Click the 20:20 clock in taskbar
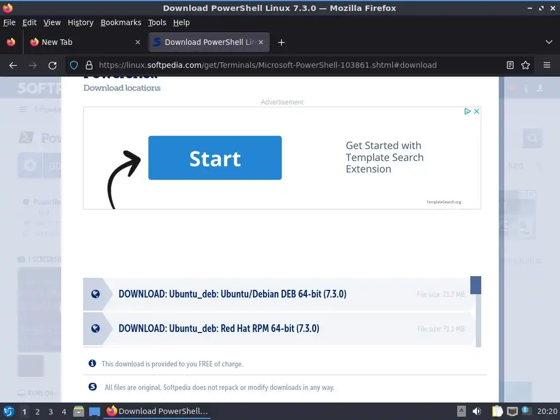The width and height of the screenshot is (560, 420). click(x=547, y=411)
